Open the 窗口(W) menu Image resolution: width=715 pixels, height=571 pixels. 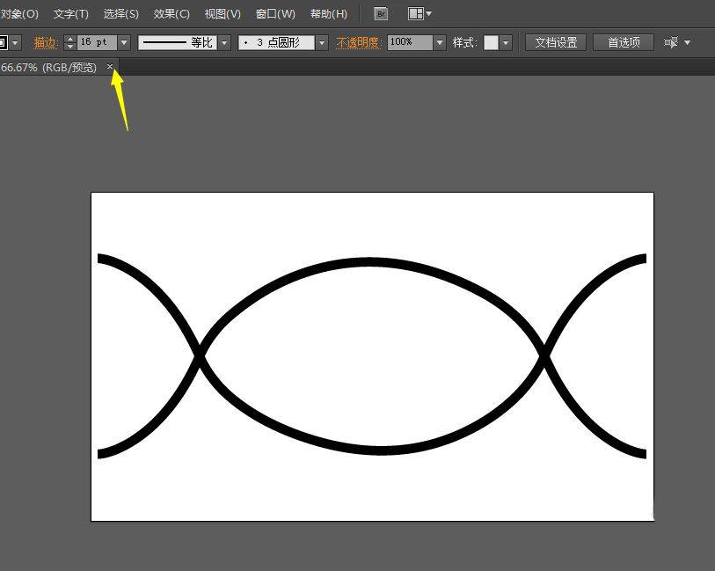click(275, 14)
